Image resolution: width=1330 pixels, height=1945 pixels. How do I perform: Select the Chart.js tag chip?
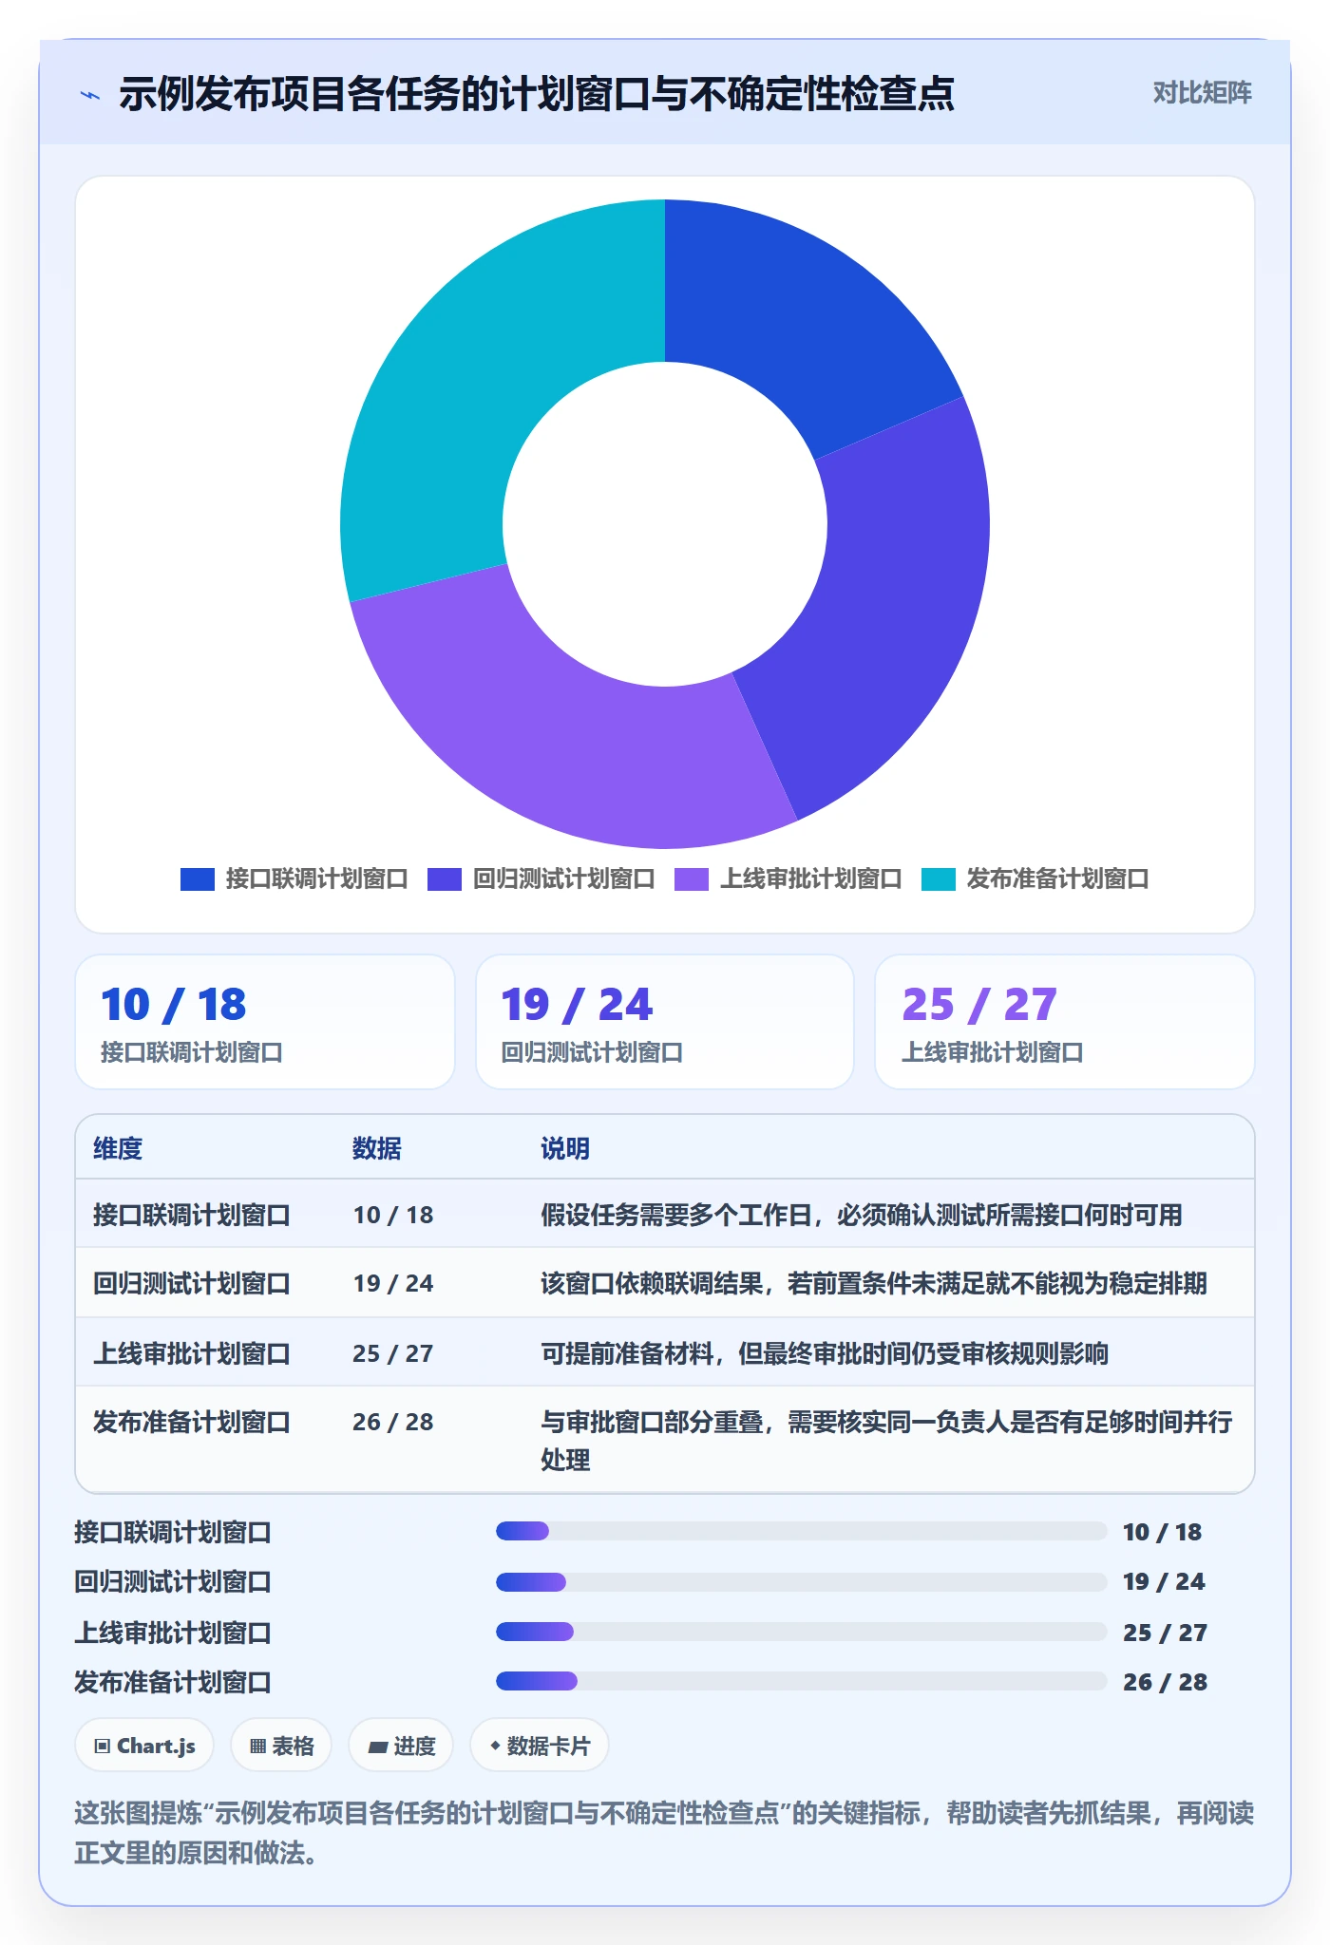(144, 1746)
